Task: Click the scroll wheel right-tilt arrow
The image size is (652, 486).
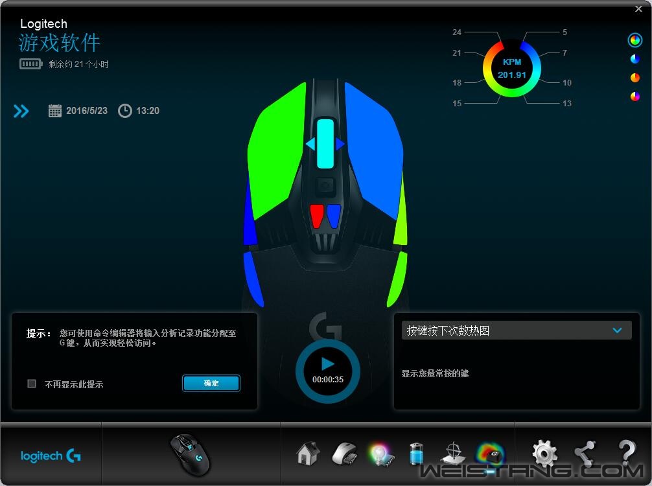Action: (x=340, y=145)
